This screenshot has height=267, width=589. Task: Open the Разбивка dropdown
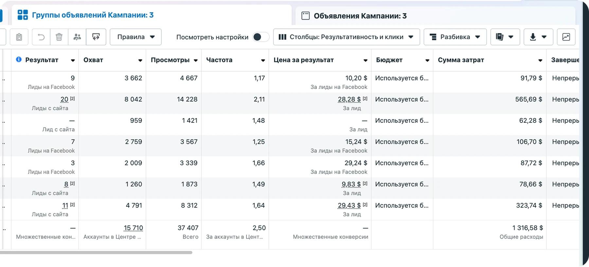(455, 37)
